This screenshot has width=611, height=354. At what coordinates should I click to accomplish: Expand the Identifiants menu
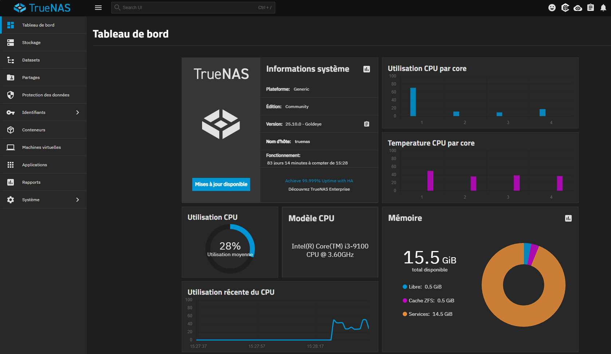point(44,112)
